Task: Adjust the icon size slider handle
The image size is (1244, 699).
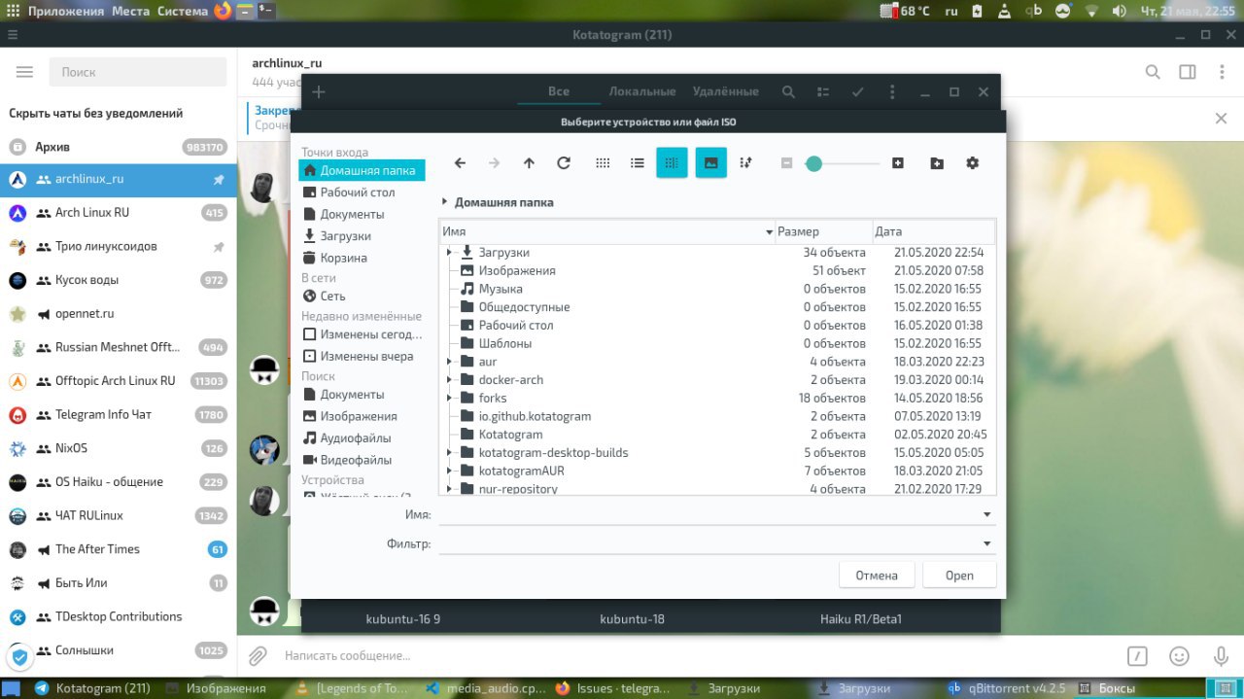Action: 814,163
